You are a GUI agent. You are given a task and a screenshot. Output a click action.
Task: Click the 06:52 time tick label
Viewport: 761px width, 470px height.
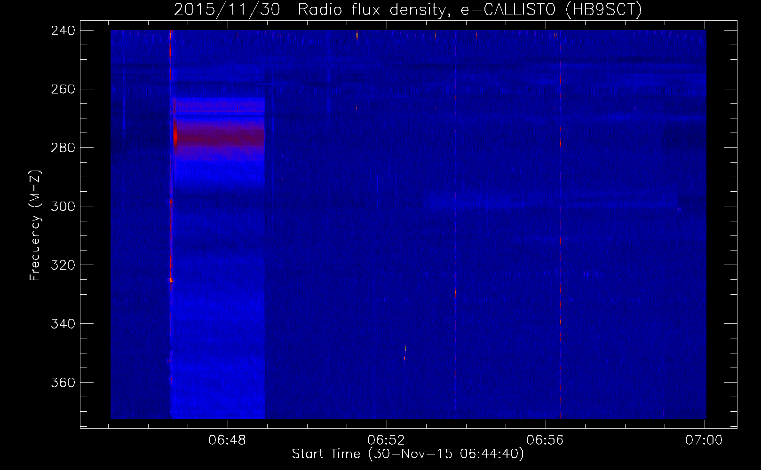coord(386,440)
